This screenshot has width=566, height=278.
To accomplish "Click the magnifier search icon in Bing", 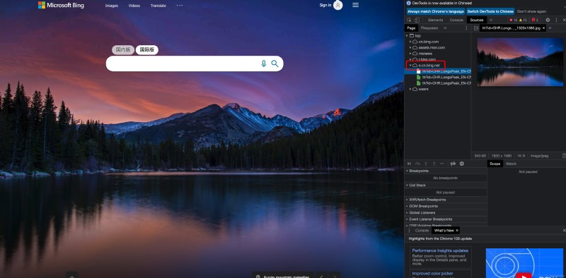I will [275, 64].
